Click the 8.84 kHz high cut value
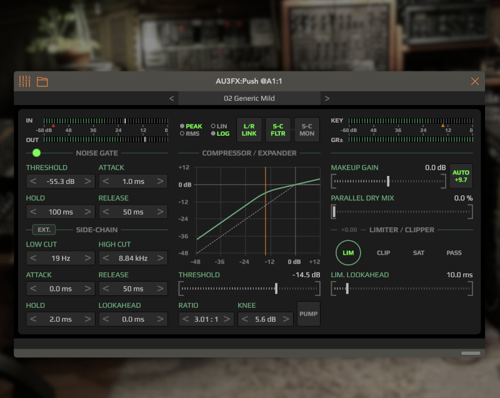 coord(133,258)
